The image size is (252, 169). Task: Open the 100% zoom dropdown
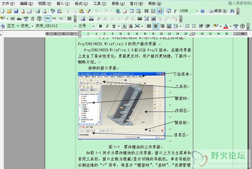coord(197,11)
